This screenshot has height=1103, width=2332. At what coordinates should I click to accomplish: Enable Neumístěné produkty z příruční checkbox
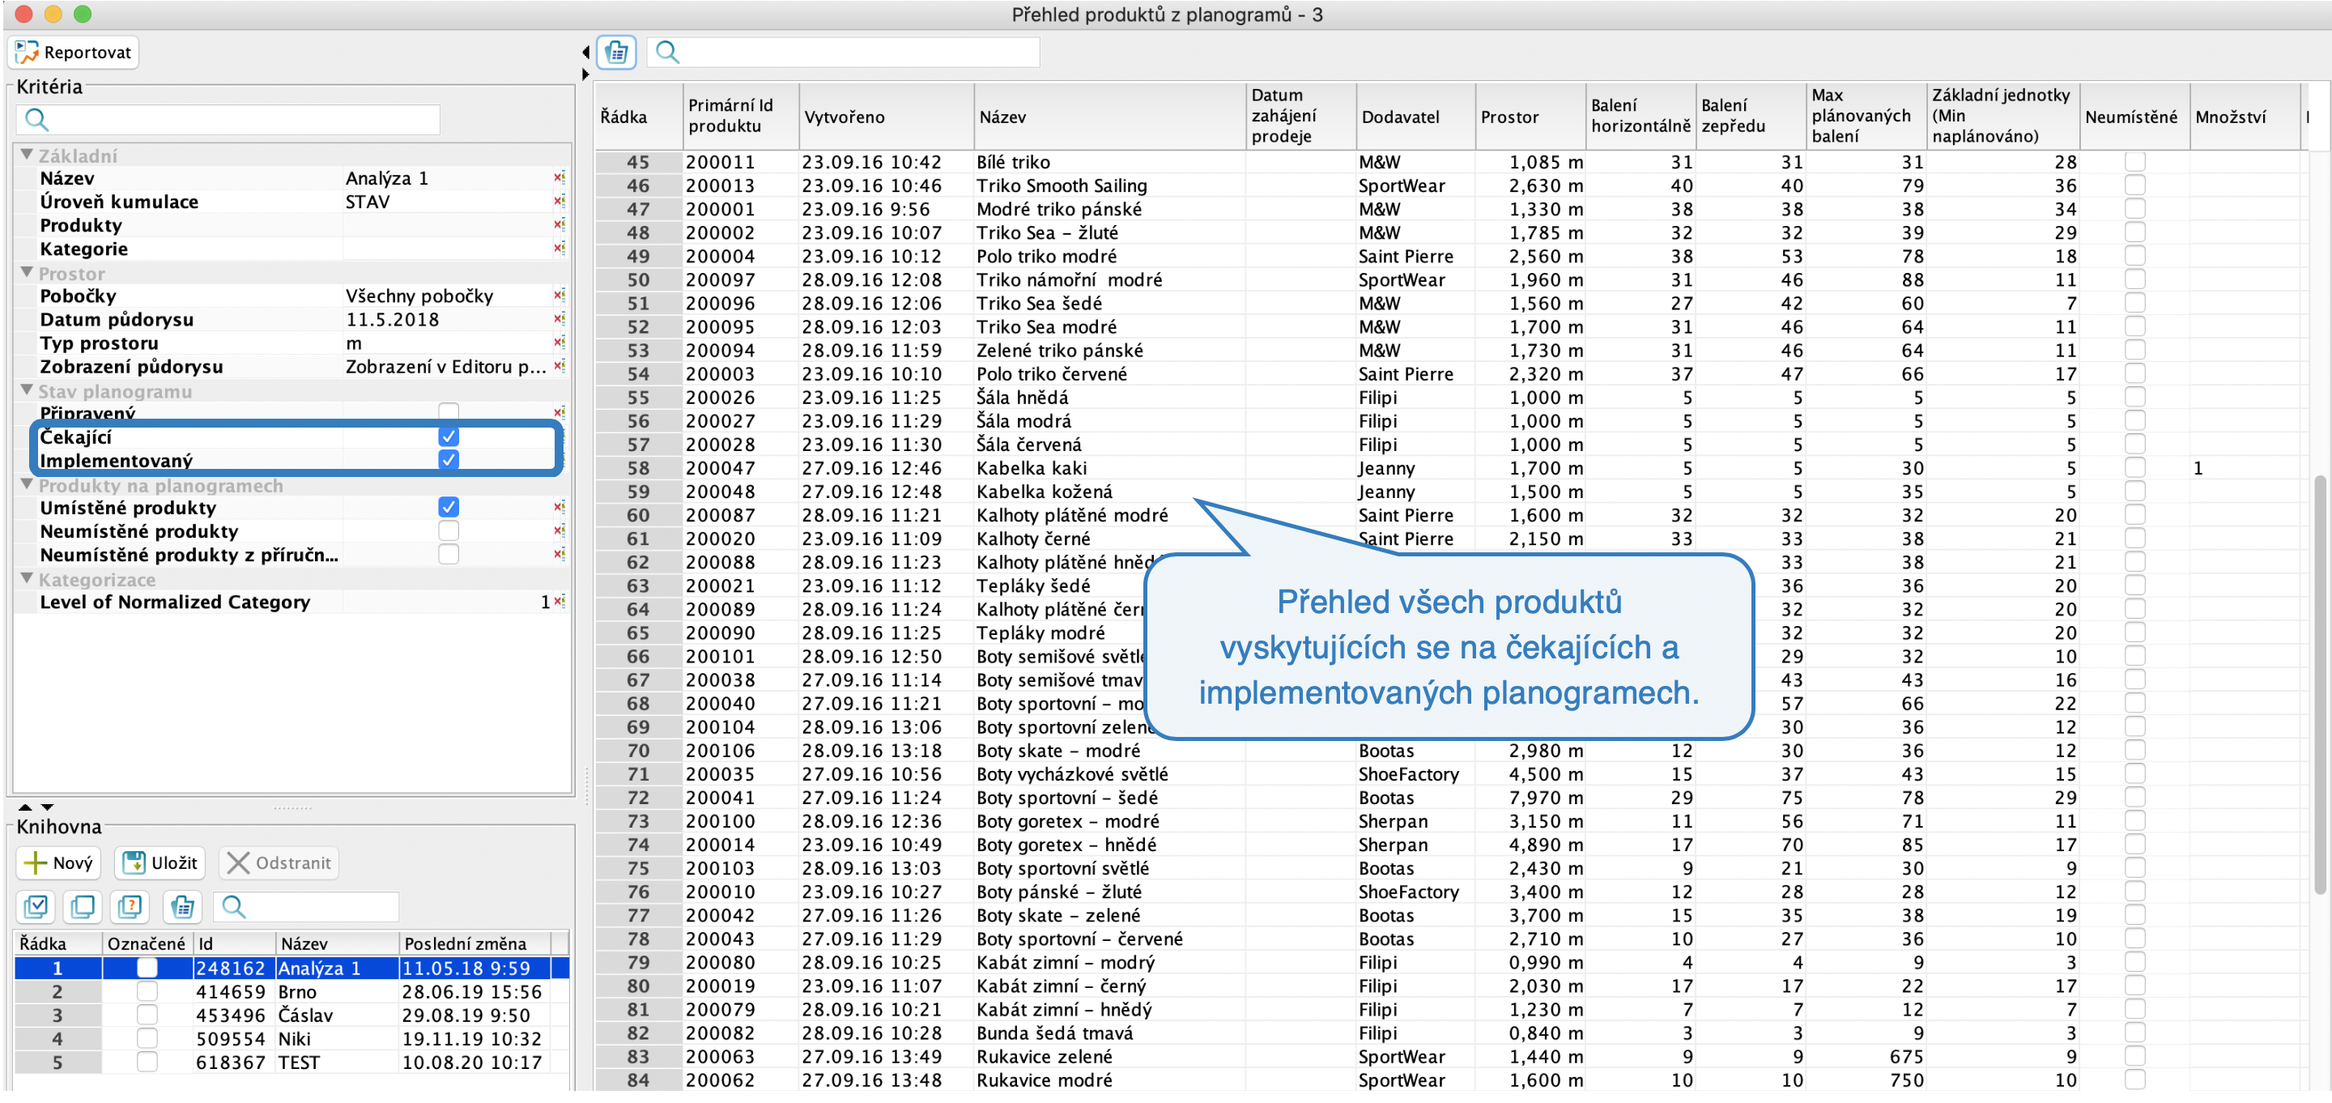tap(448, 554)
